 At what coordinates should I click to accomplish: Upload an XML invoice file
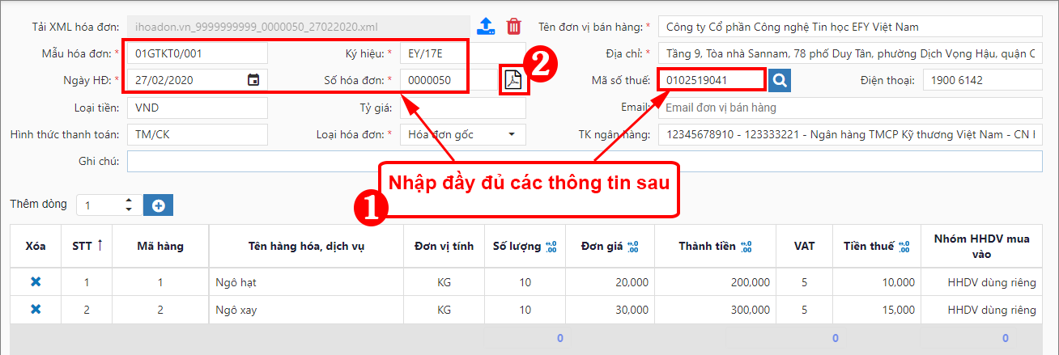[486, 26]
